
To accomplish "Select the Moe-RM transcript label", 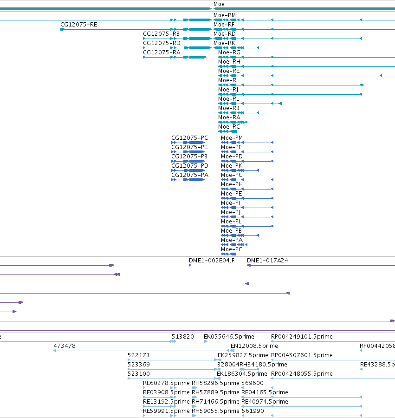I will [x=225, y=15].
